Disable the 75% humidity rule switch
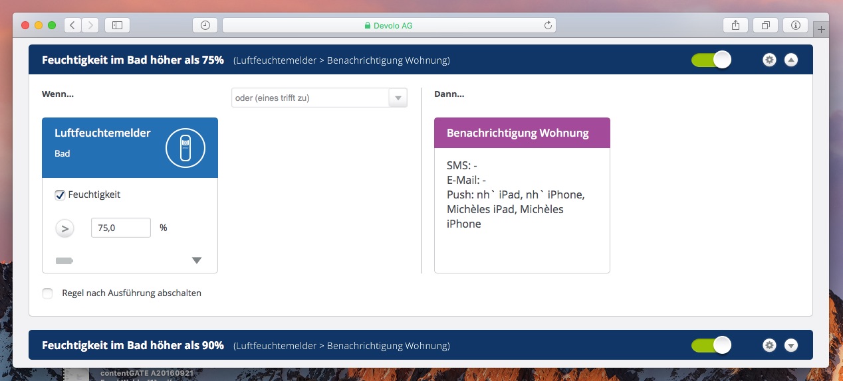The image size is (843, 381). click(711, 60)
